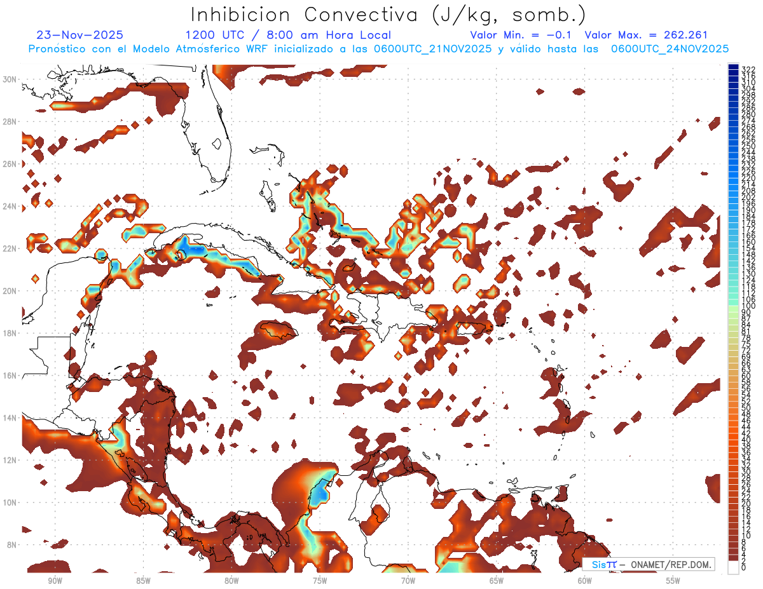Click the '75W' longitude label
This screenshot has height=589, width=763.
(320, 580)
